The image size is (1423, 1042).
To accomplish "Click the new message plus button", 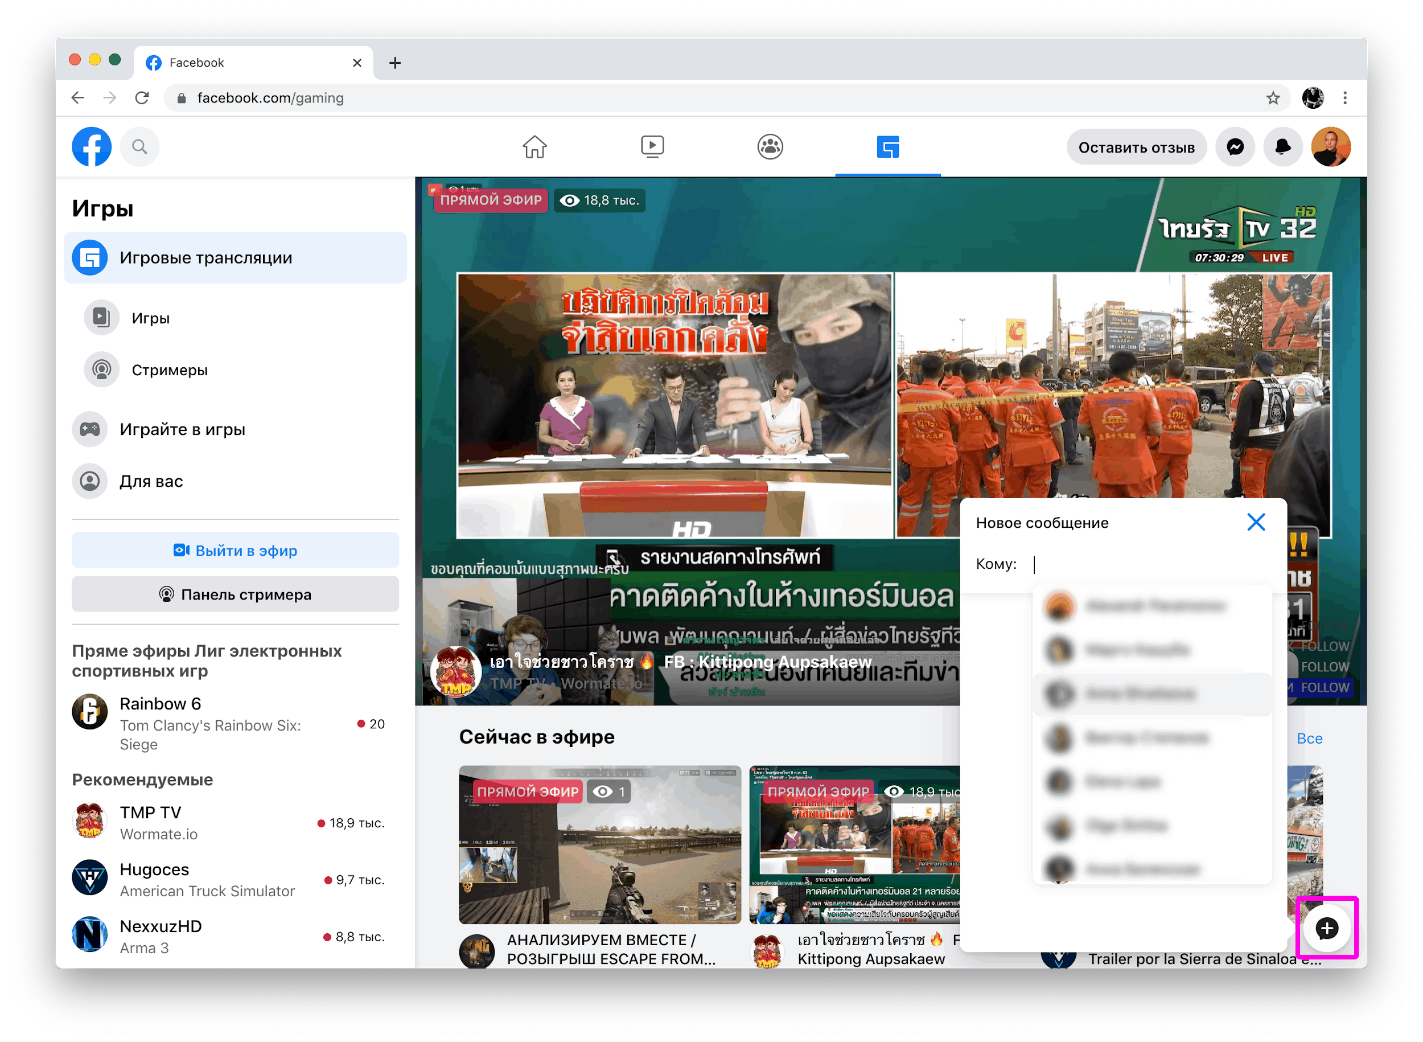I will (1327, 929).
